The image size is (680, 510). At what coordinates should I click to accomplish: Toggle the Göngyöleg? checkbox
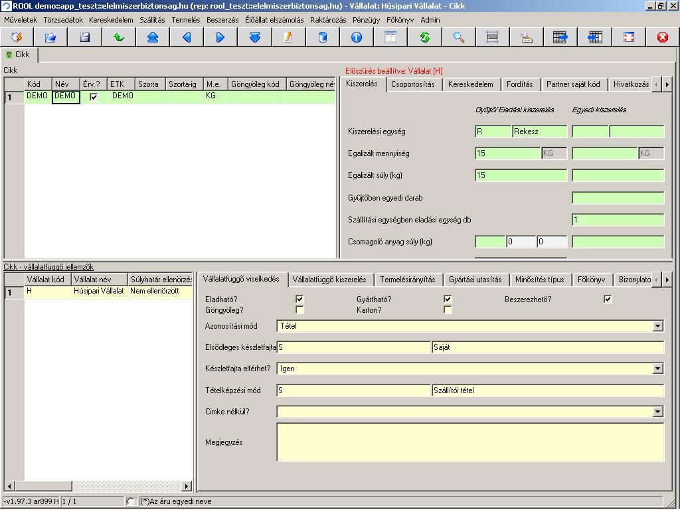coord(299,309)
